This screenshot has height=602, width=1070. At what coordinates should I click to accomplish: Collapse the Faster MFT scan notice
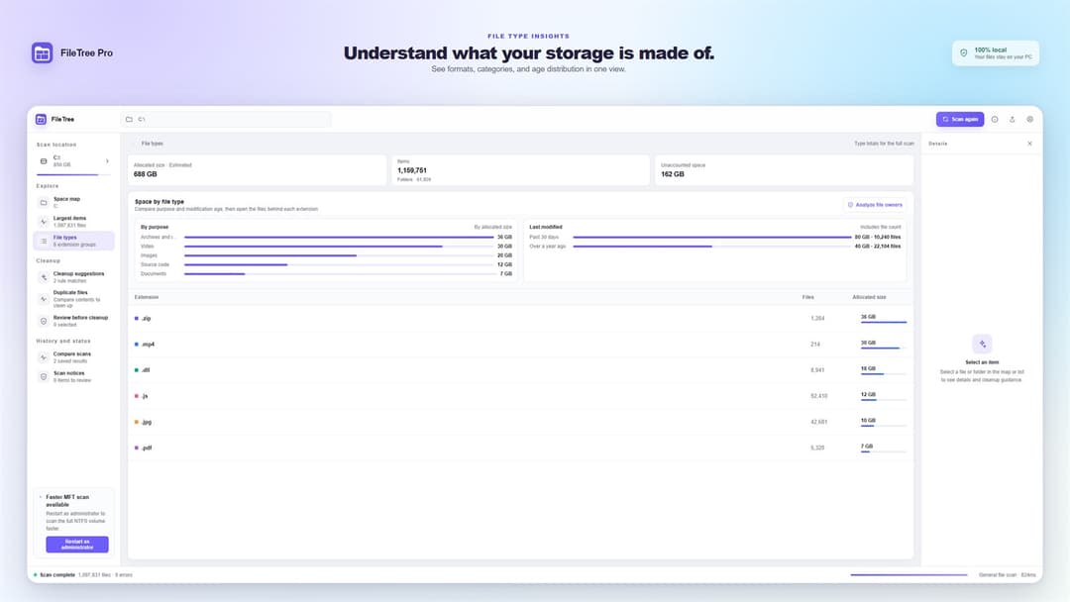[41, 497]
